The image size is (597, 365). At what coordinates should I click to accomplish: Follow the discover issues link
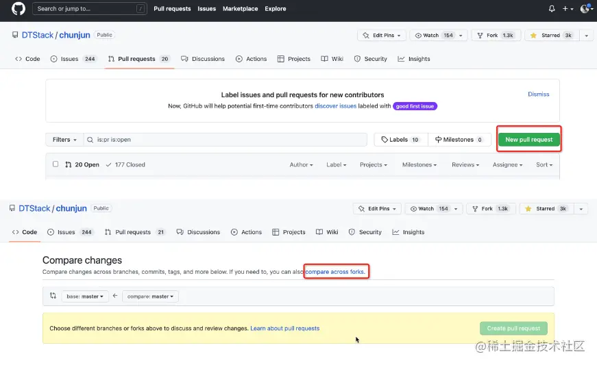335,106
